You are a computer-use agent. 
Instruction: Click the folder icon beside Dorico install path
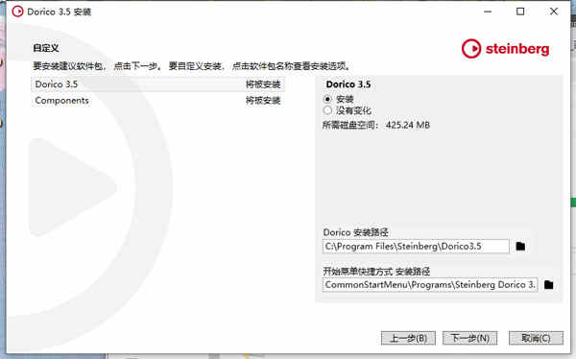point(520,246)
